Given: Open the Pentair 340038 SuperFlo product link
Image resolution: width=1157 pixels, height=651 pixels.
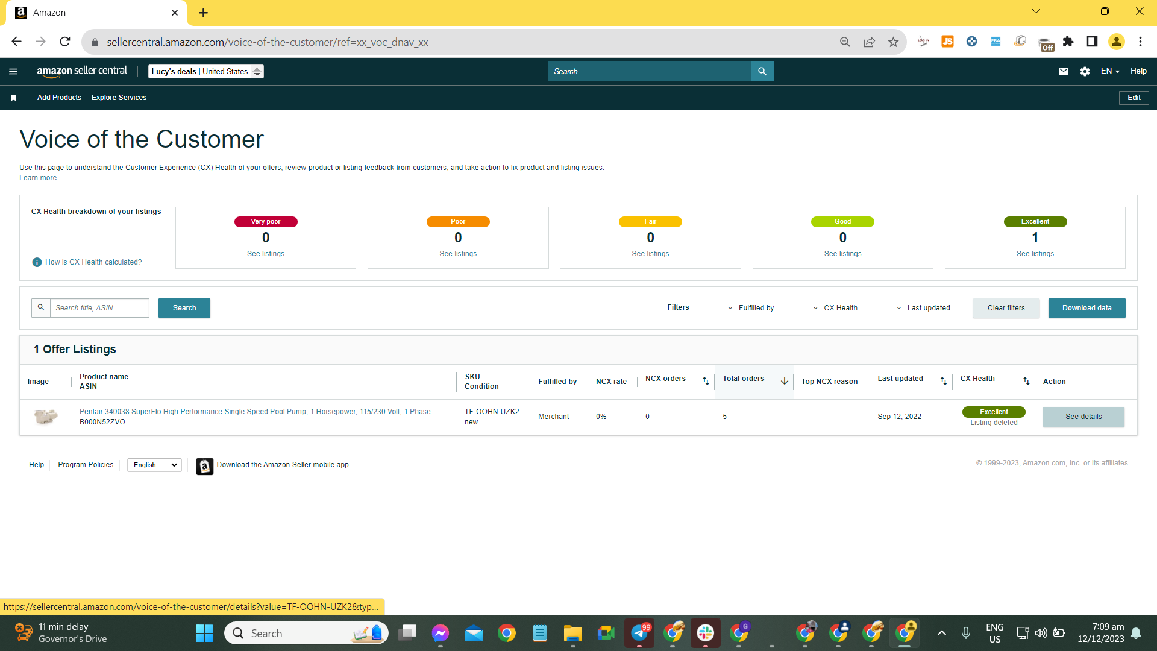Looking at the screenshot, I should click(x=255, y=412).
